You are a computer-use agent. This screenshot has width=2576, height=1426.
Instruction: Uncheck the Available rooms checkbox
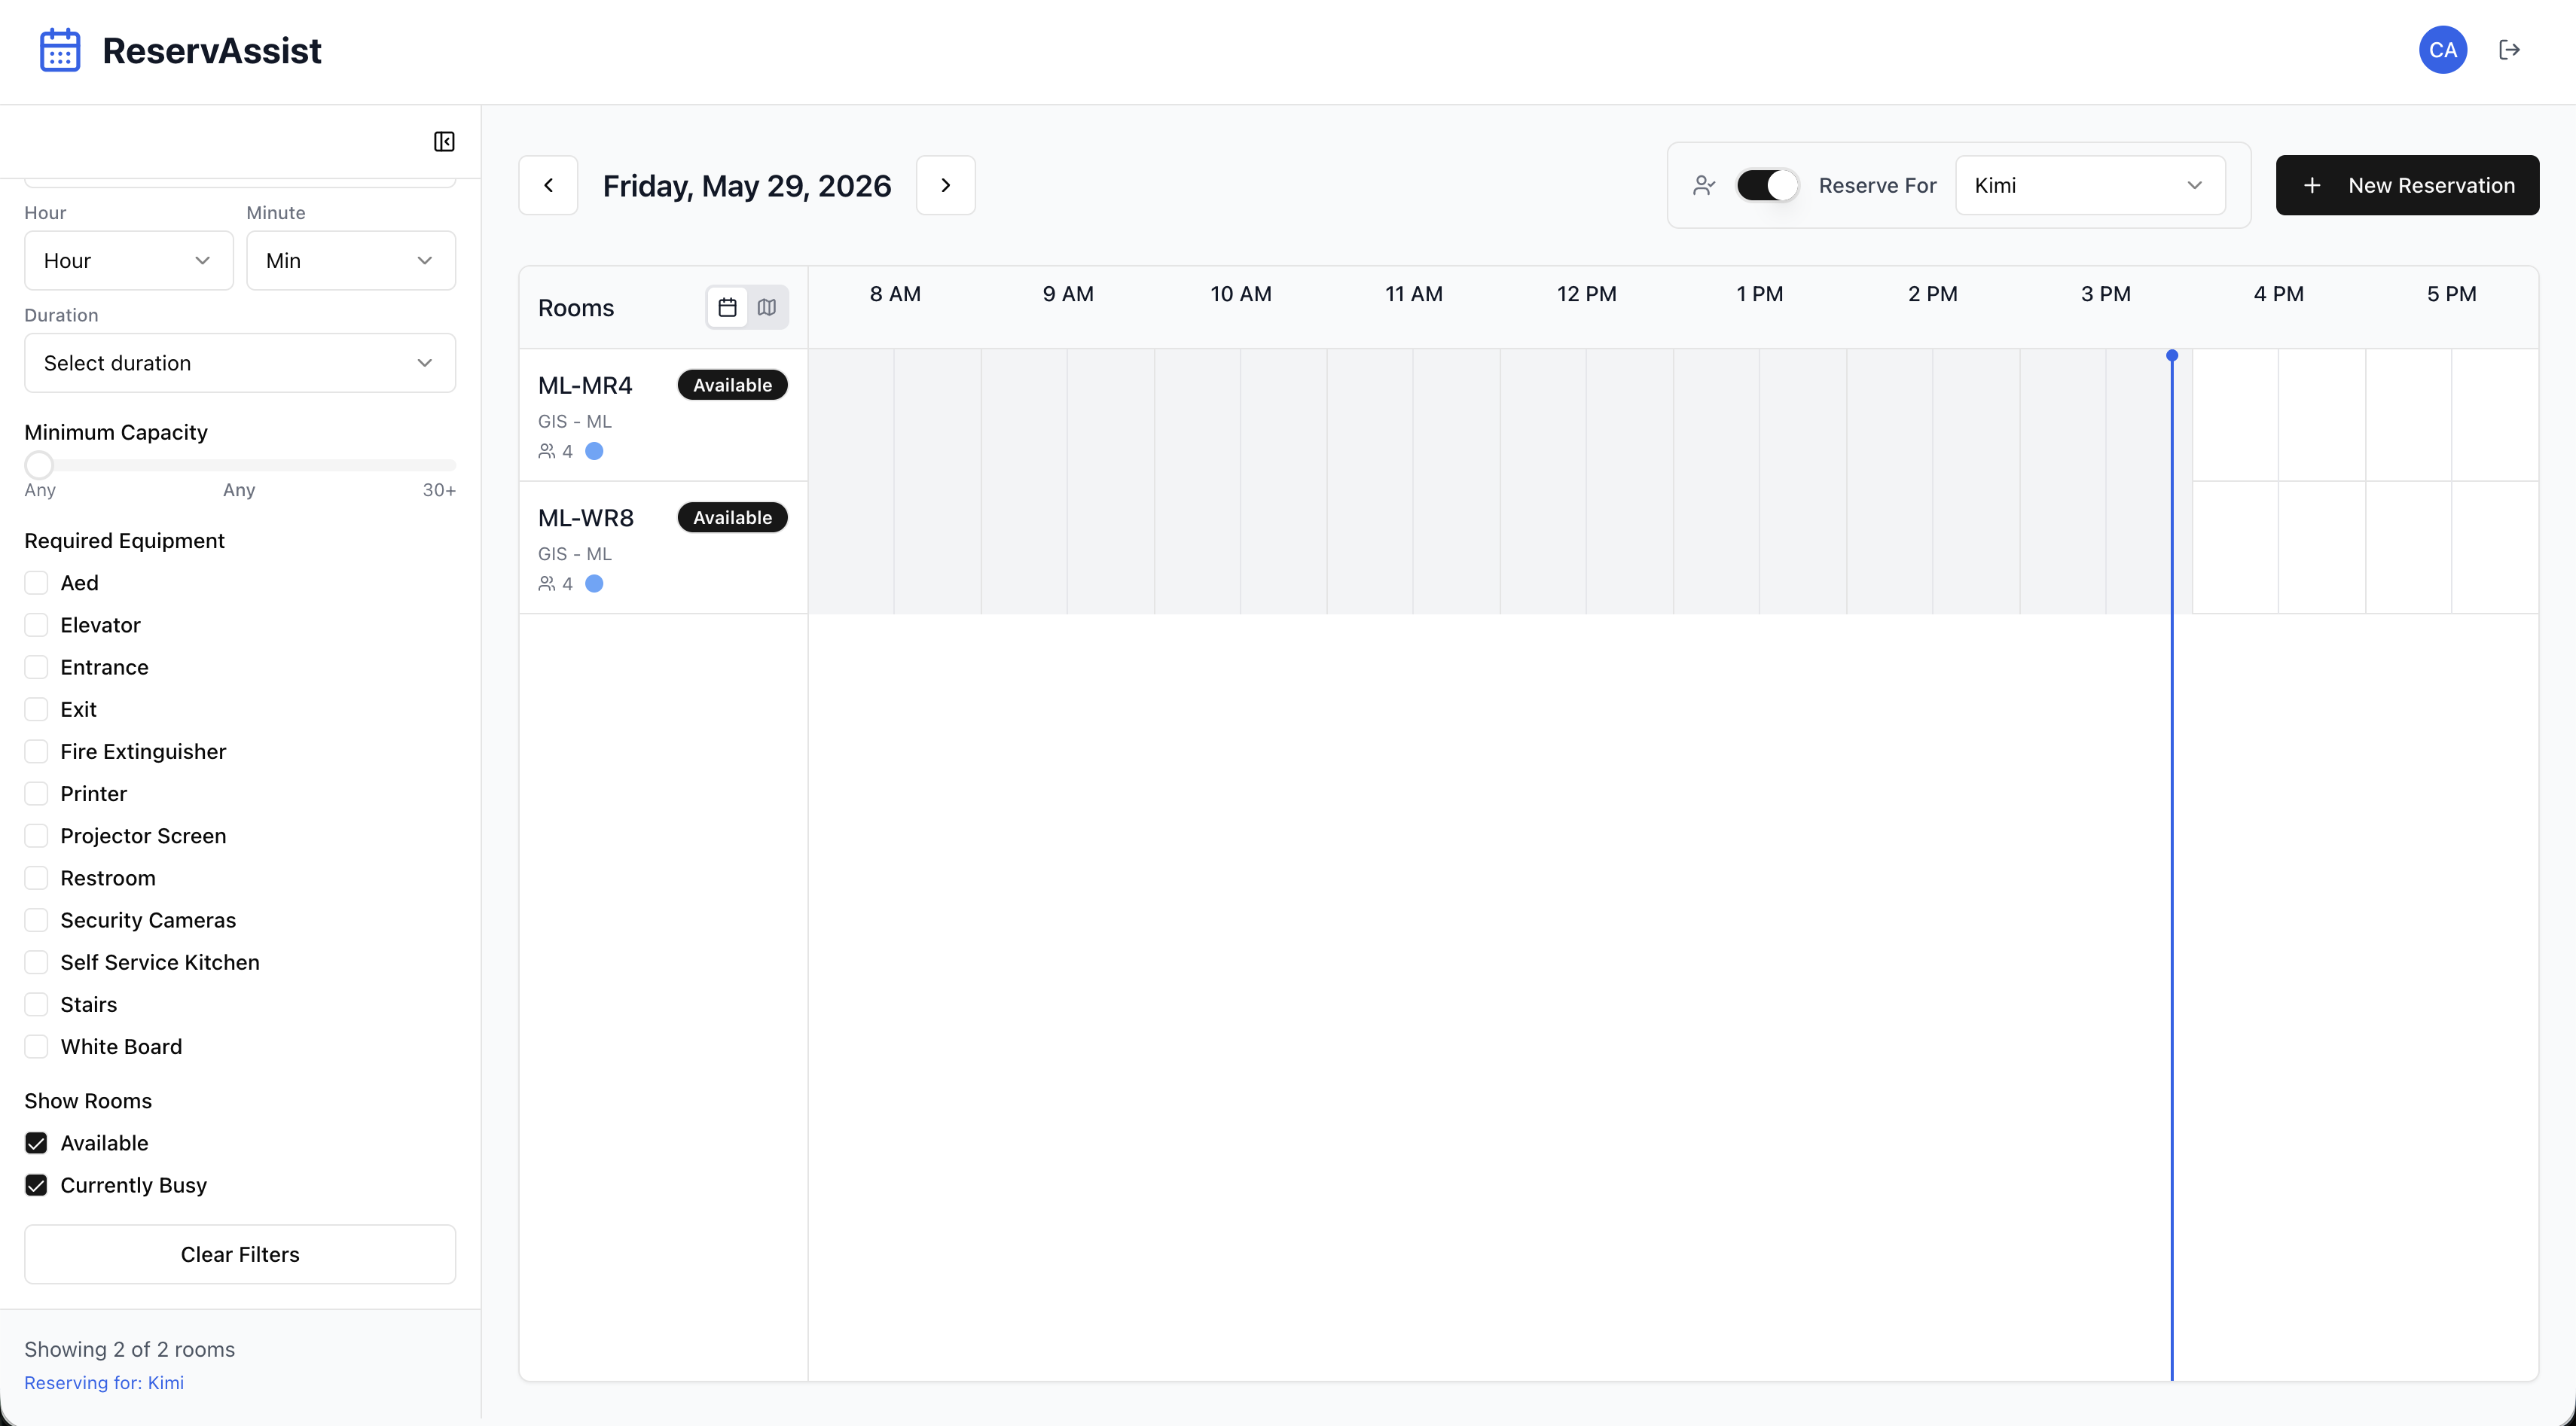[36, 1143]
